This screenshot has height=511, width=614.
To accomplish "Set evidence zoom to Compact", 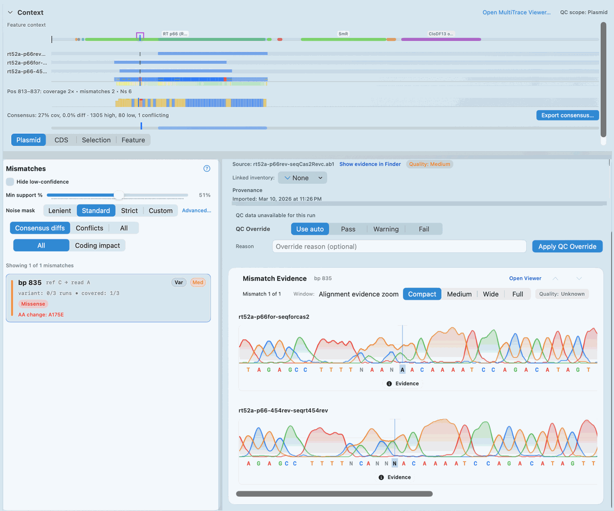I will click(x=422, y=294).
